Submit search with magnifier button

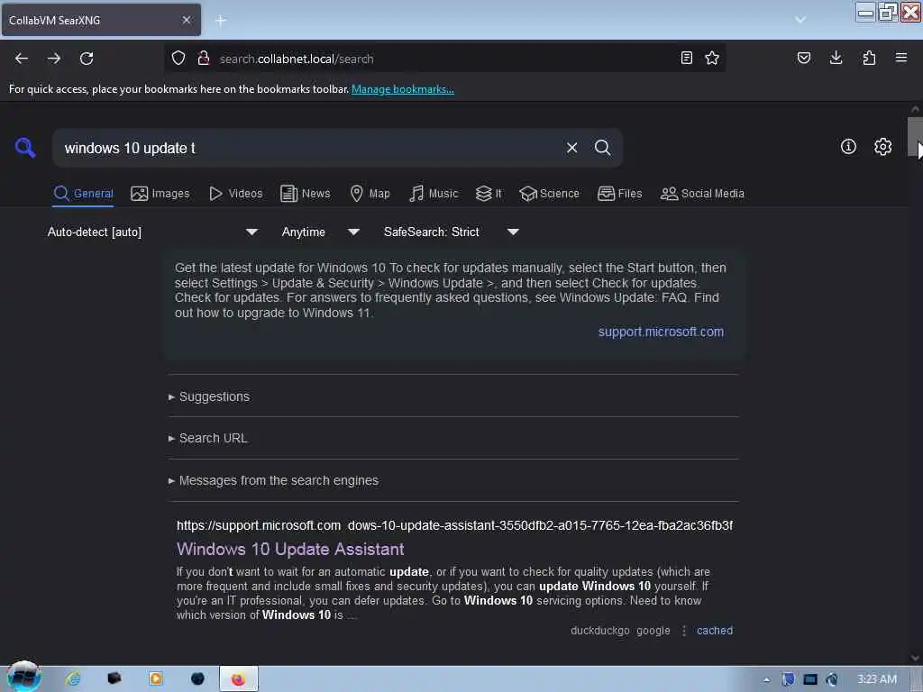pyautogui.click(x=602, y=148)
